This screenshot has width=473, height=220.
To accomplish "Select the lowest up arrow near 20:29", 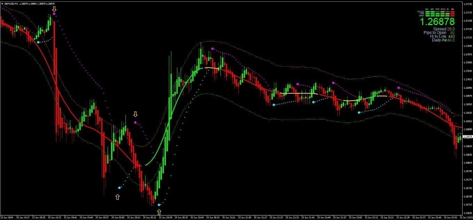I will (x=159, y=212).
